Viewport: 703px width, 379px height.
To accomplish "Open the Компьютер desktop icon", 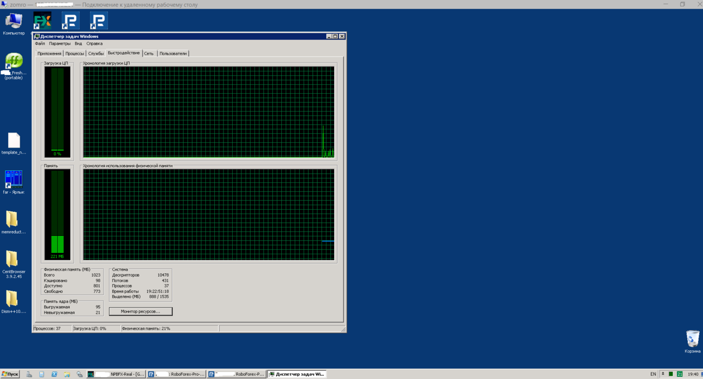I will click(14, 24).
